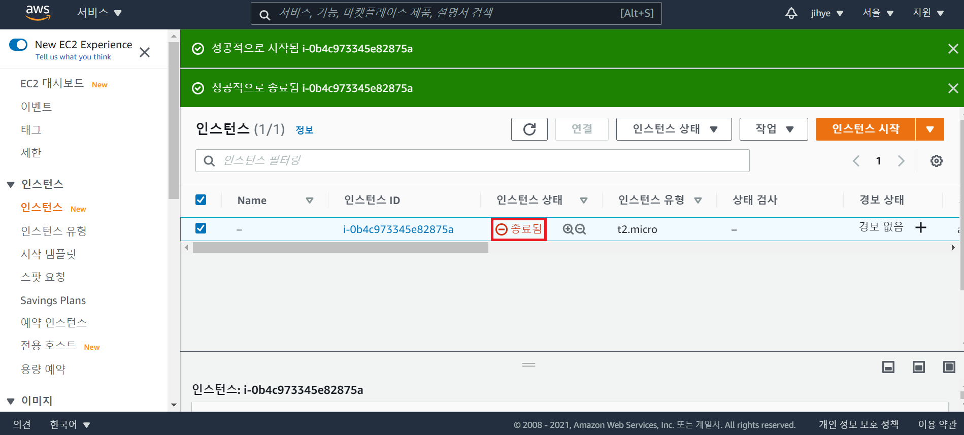Expand detail panel to full layout

pos(949,367)
